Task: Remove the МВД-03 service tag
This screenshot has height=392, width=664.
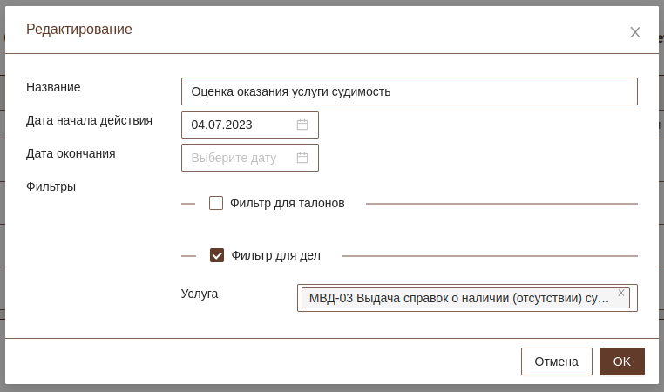Action: [621, 294]
